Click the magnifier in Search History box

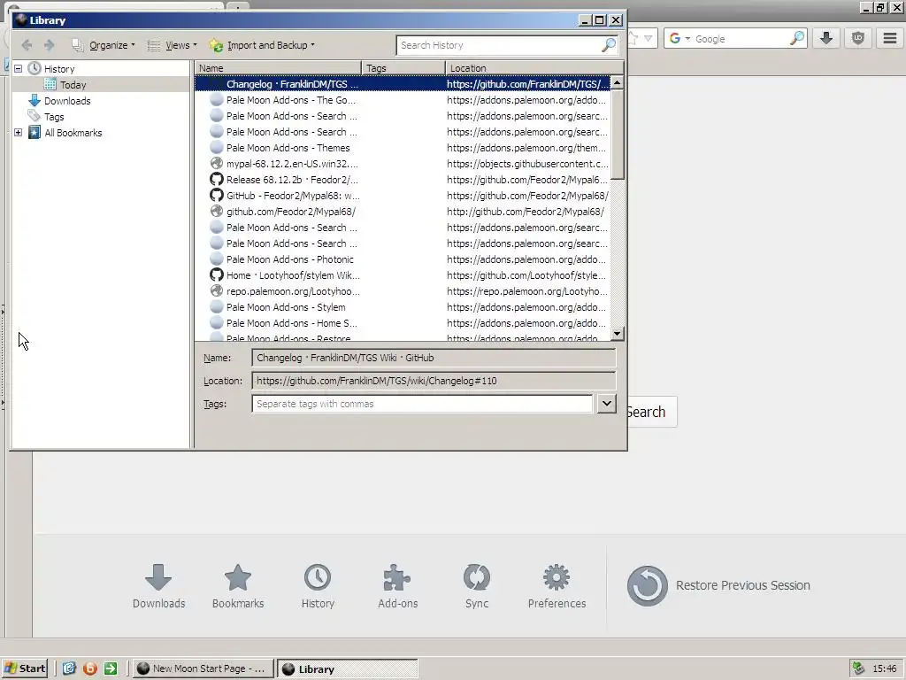click(609, 45)
